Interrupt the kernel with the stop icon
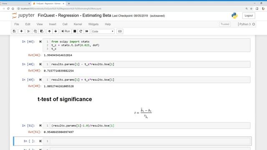Image resolution: width=267 pixels, height=150 pixels. [x=75, y=31]
